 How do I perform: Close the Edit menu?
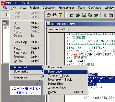[x=14, y=8]
